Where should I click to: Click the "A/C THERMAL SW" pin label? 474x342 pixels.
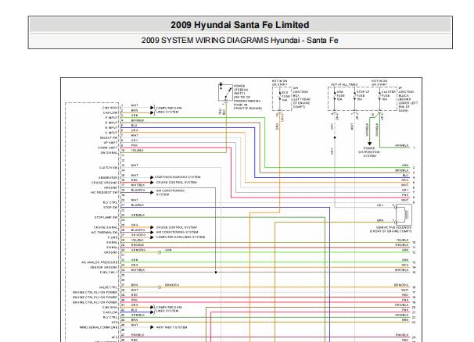(x=104, y=233)
